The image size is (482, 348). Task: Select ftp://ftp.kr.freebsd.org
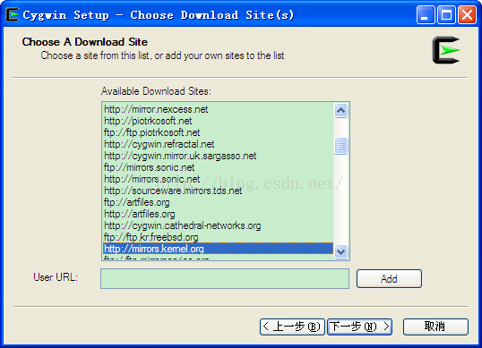(x=219, y=237)
